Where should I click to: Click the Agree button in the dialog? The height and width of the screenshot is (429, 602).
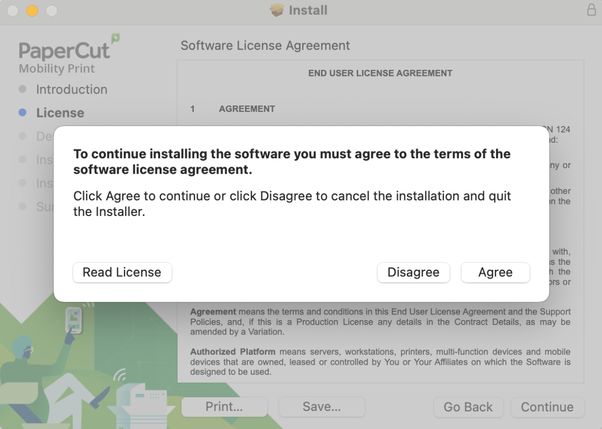pos(495,272)
